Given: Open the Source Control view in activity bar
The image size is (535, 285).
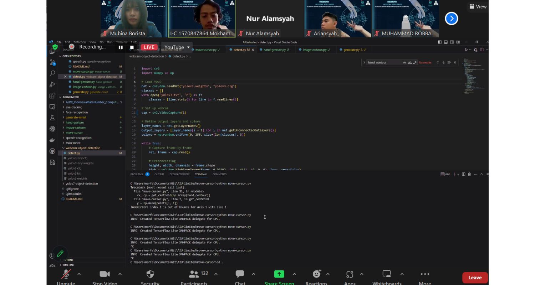Looking at the screenshot, I should coord(52,62).
